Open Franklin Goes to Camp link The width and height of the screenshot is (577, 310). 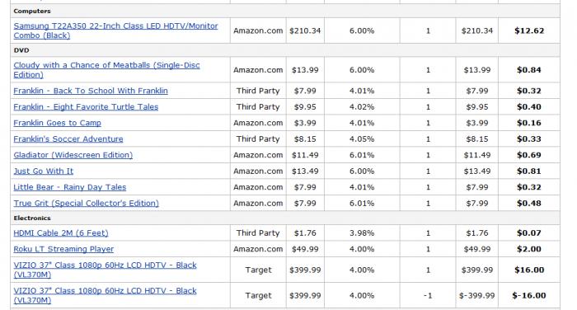click(57, 123)
